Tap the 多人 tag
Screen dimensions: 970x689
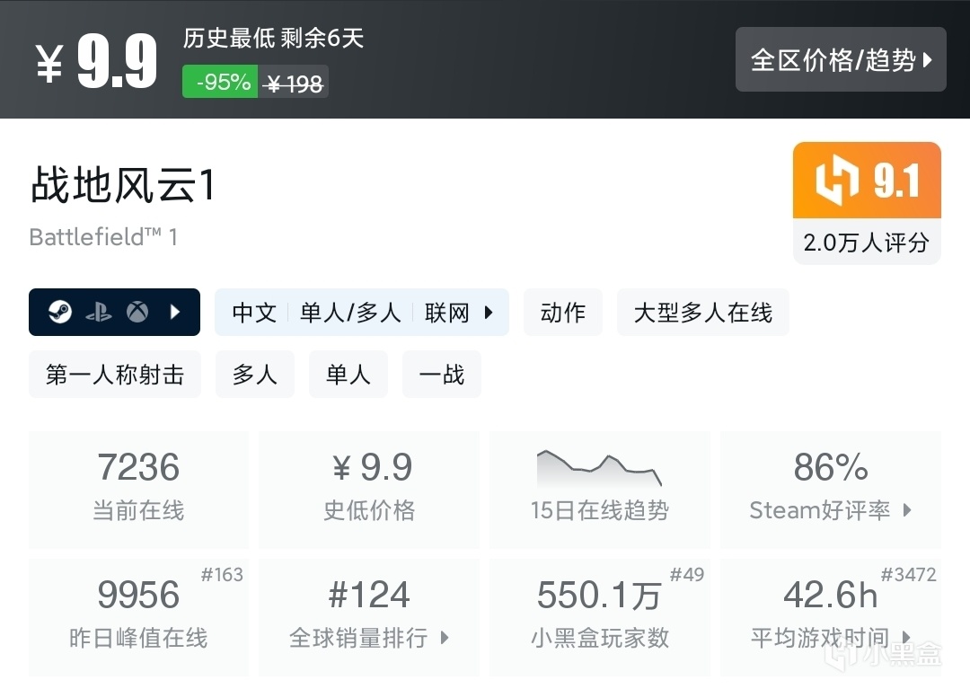[x=255, y=374]
